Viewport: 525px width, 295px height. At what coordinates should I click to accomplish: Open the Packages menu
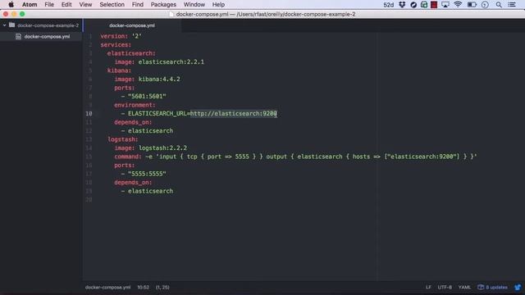pos(163,5)
